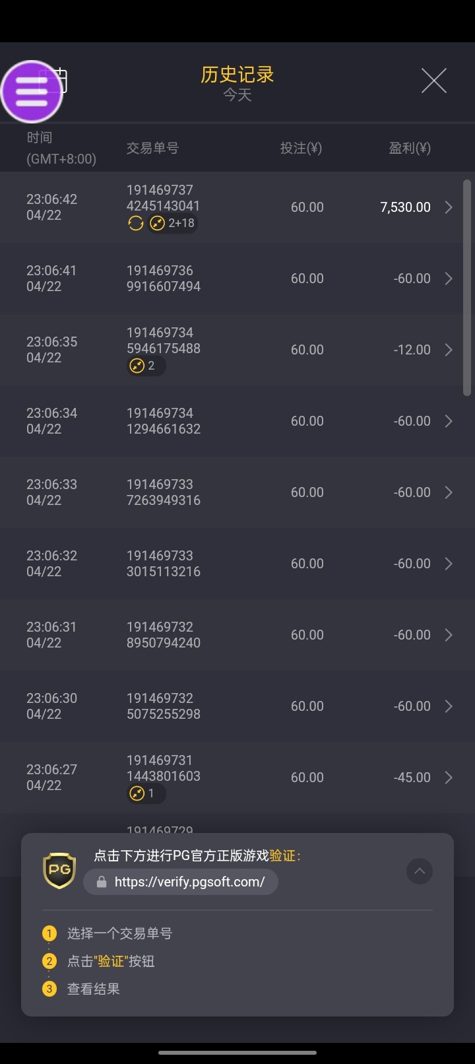This screenshot has width=475, height=1064.
Task: Click the 今天 date filter label
Action: tap(237, 95)
